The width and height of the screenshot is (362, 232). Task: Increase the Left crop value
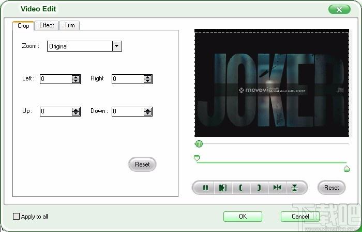click(x=76, y=77)
